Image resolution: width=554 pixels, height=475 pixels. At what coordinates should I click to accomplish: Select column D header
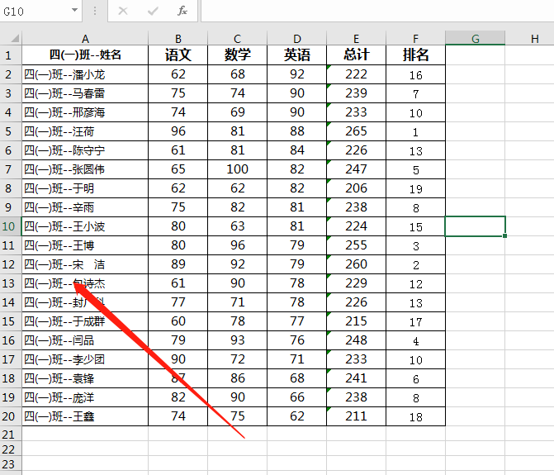296,38
